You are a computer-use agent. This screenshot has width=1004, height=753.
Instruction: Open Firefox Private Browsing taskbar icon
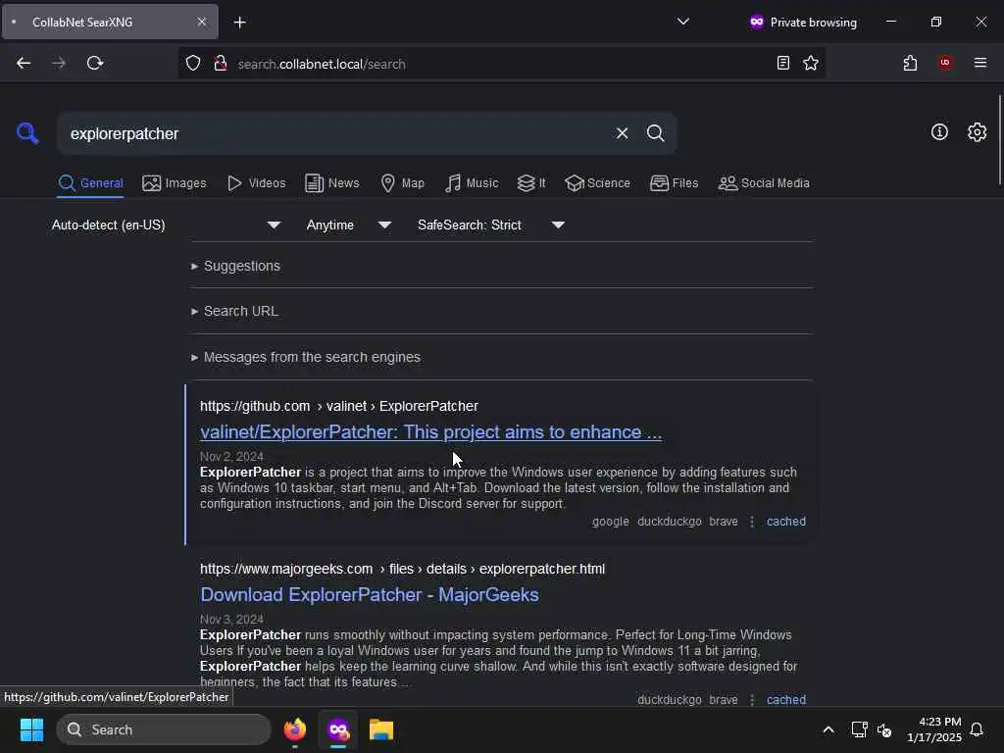coord(338,729)
